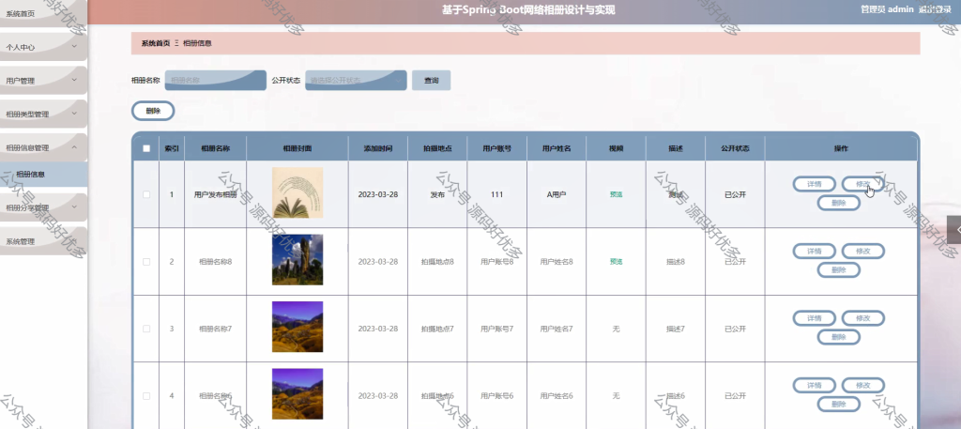Click 修改 button for row 1
Image resolution: width=961 pixels, height=429 pixels.
[863, 184]
